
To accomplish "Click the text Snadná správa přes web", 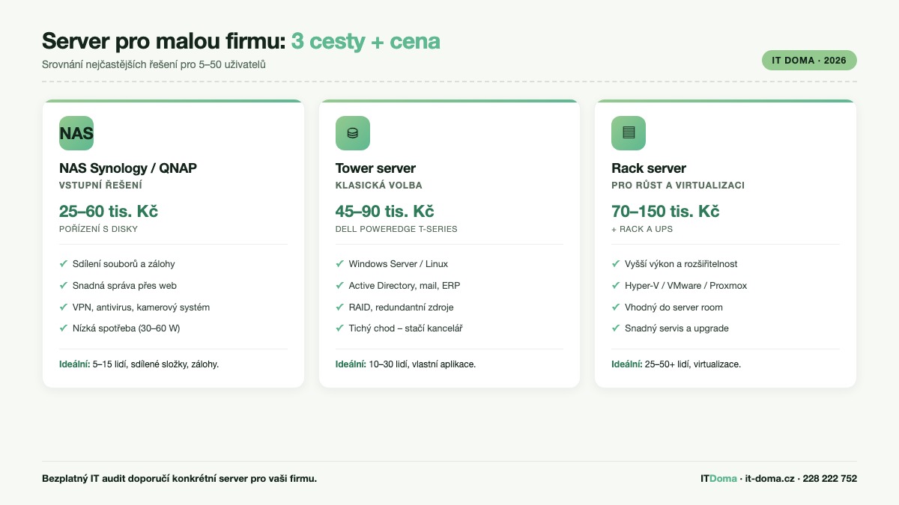I will pyautogui.click(x=124, y=286).
